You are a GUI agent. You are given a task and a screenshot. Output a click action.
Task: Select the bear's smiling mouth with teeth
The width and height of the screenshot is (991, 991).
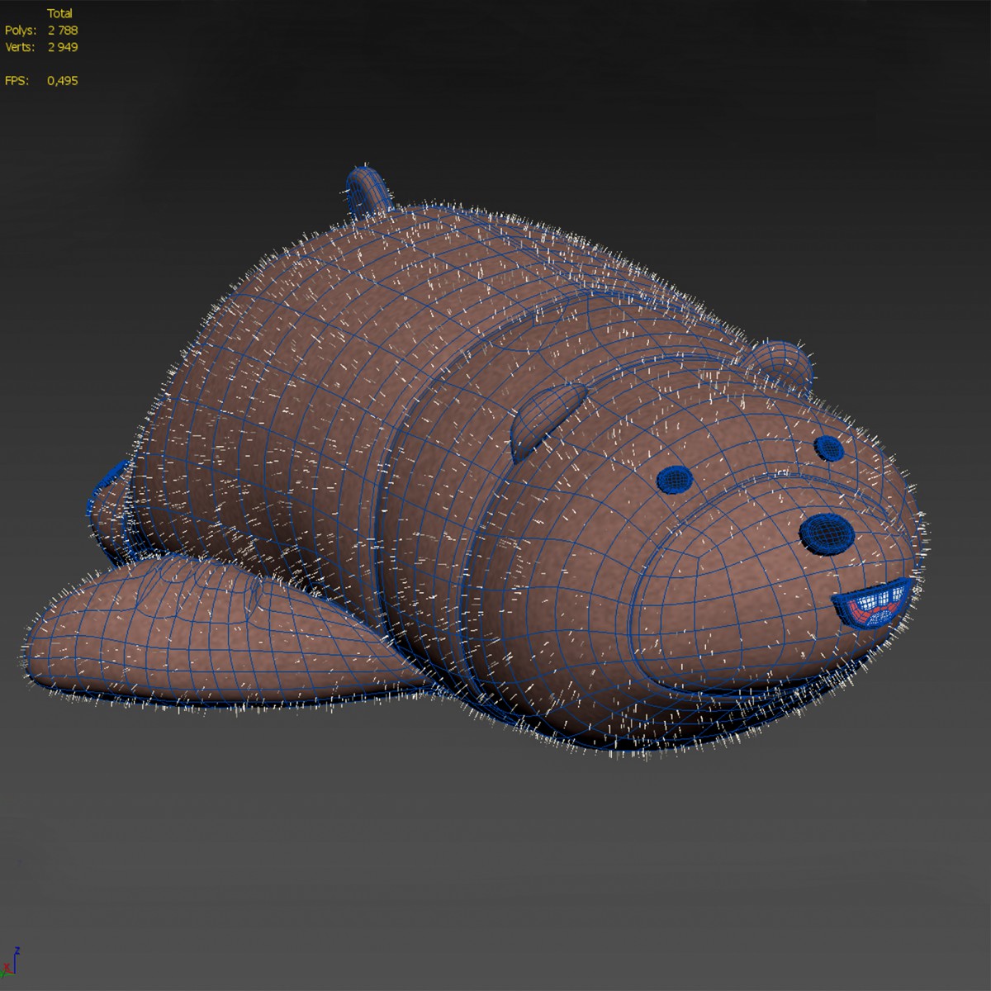tap(874, 602)
